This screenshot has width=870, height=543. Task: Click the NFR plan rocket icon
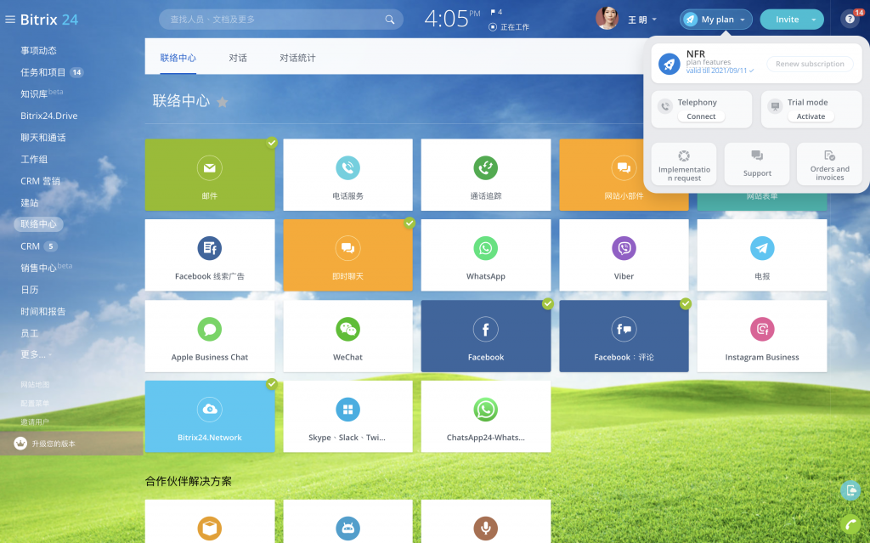point(669,64)
